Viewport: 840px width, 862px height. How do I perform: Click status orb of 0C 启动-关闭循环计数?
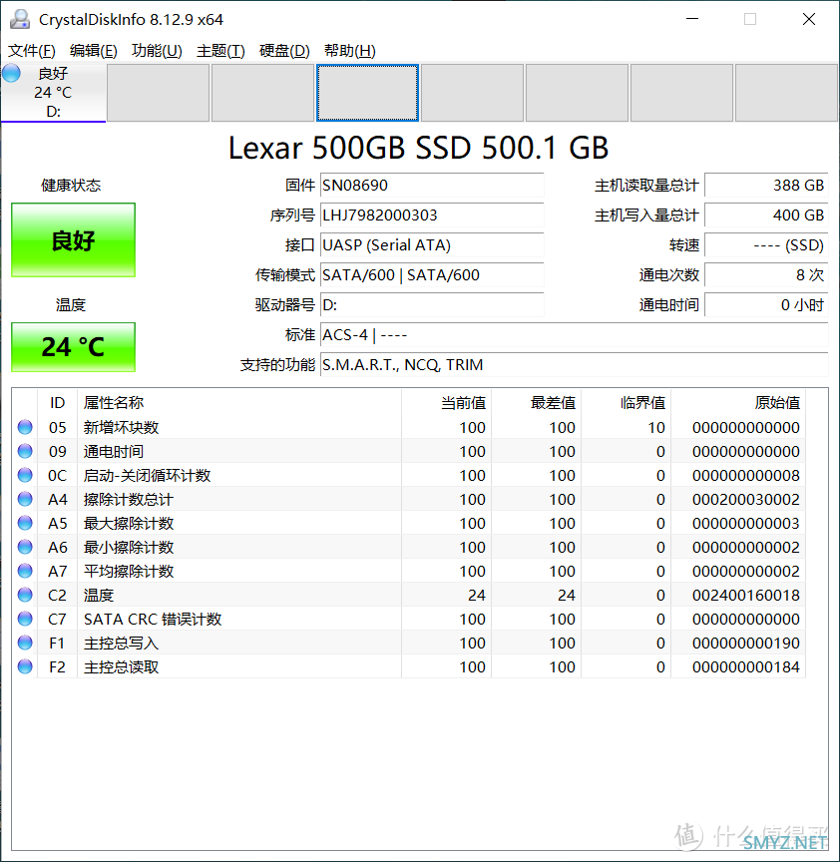(x=25, y=475)
